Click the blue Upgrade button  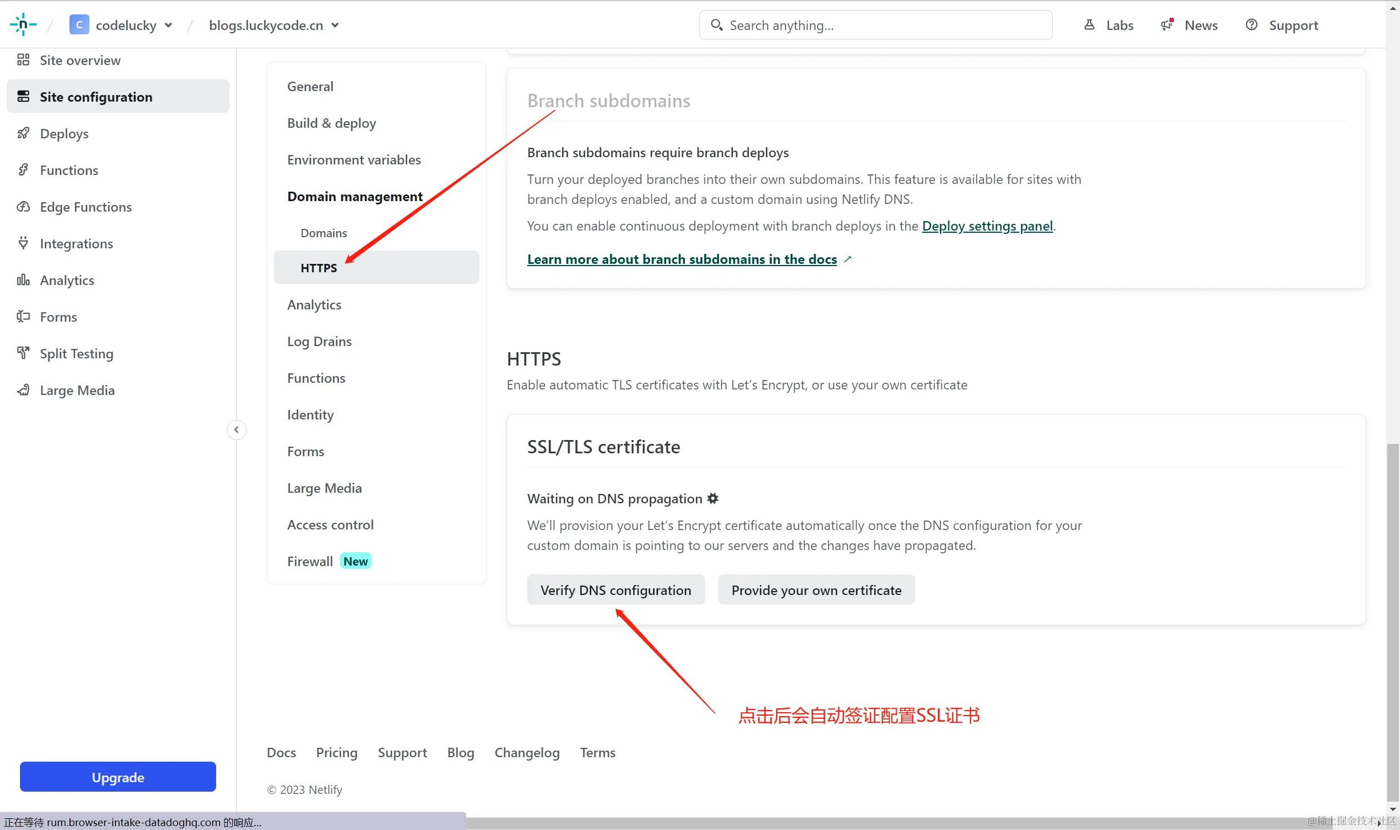tap(117, 776)
